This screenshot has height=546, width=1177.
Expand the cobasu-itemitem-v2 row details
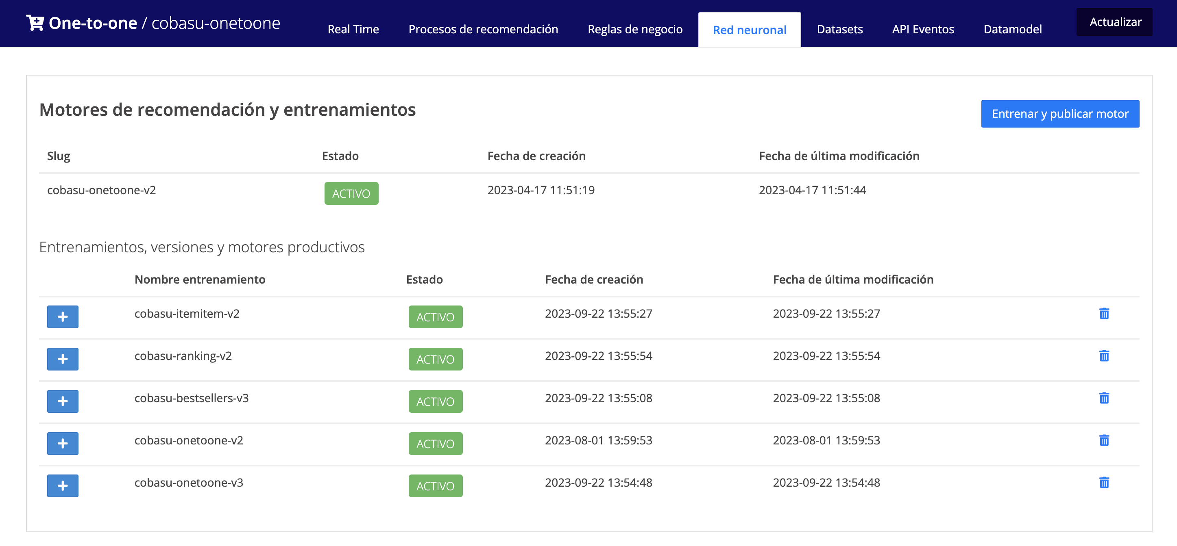63,317
